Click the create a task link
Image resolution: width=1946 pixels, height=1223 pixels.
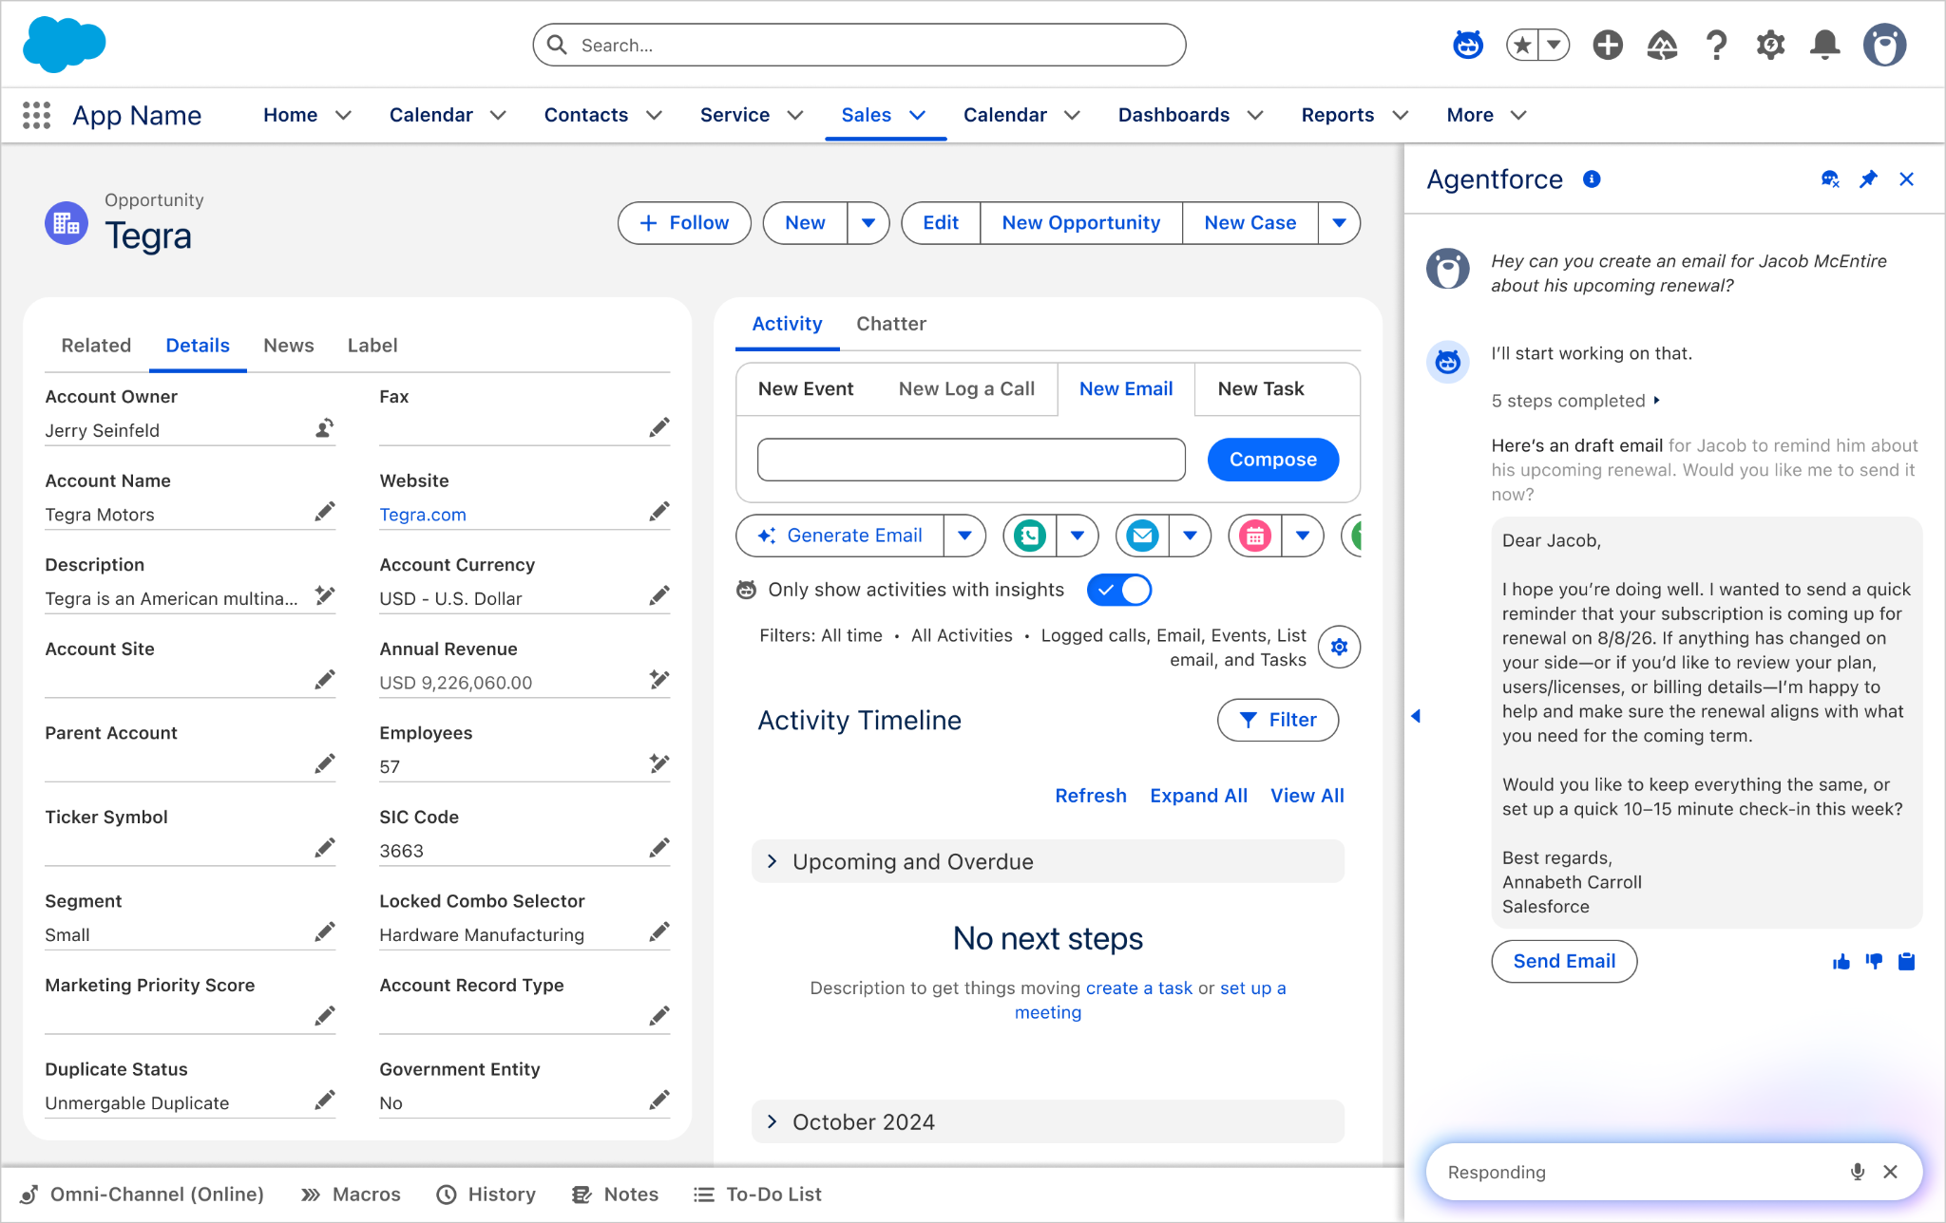(1139, 988)
